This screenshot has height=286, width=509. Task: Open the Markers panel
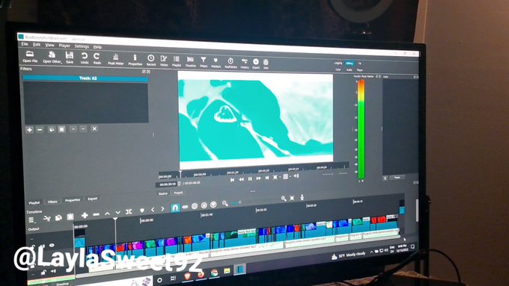click(x=216, y=62)
